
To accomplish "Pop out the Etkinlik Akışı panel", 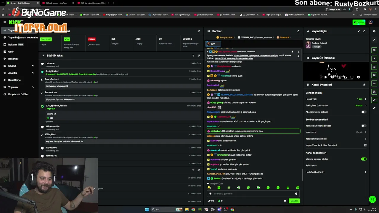I will (x=199, y=56).
